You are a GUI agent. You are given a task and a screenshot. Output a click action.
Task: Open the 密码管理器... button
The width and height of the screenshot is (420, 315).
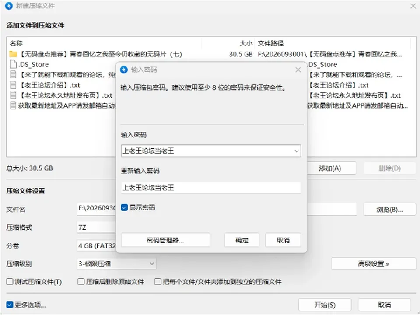click(165, 240)
